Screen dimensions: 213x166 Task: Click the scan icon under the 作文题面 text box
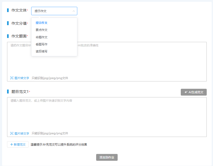[12, 78]
